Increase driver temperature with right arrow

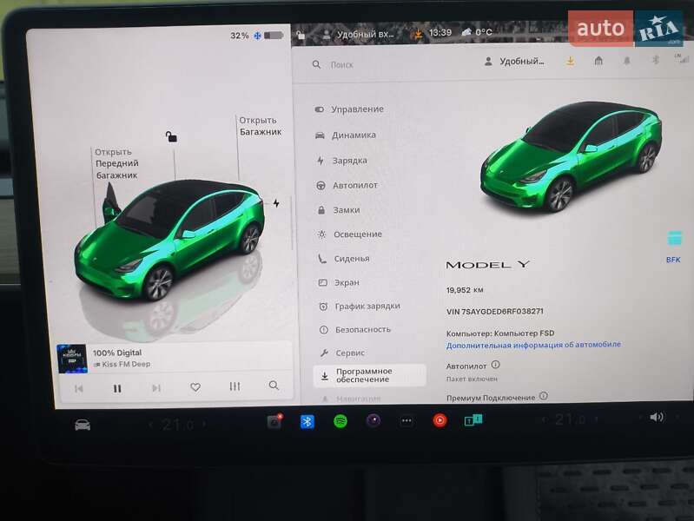204,424
